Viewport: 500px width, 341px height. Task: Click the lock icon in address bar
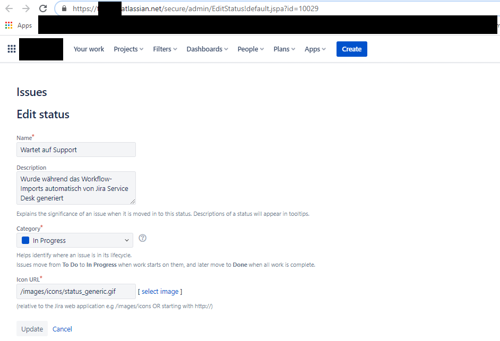pos(64,8)
